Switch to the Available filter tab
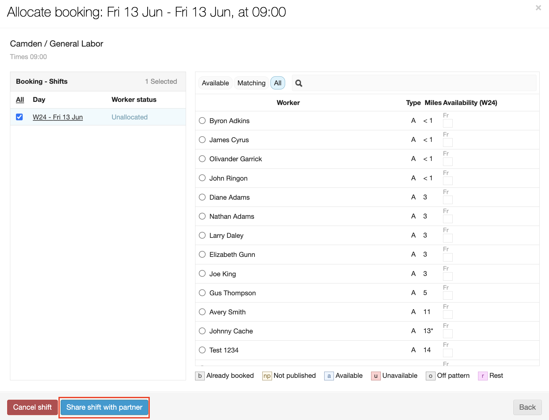The image size is (549, 420). click(x=215, y=83)
